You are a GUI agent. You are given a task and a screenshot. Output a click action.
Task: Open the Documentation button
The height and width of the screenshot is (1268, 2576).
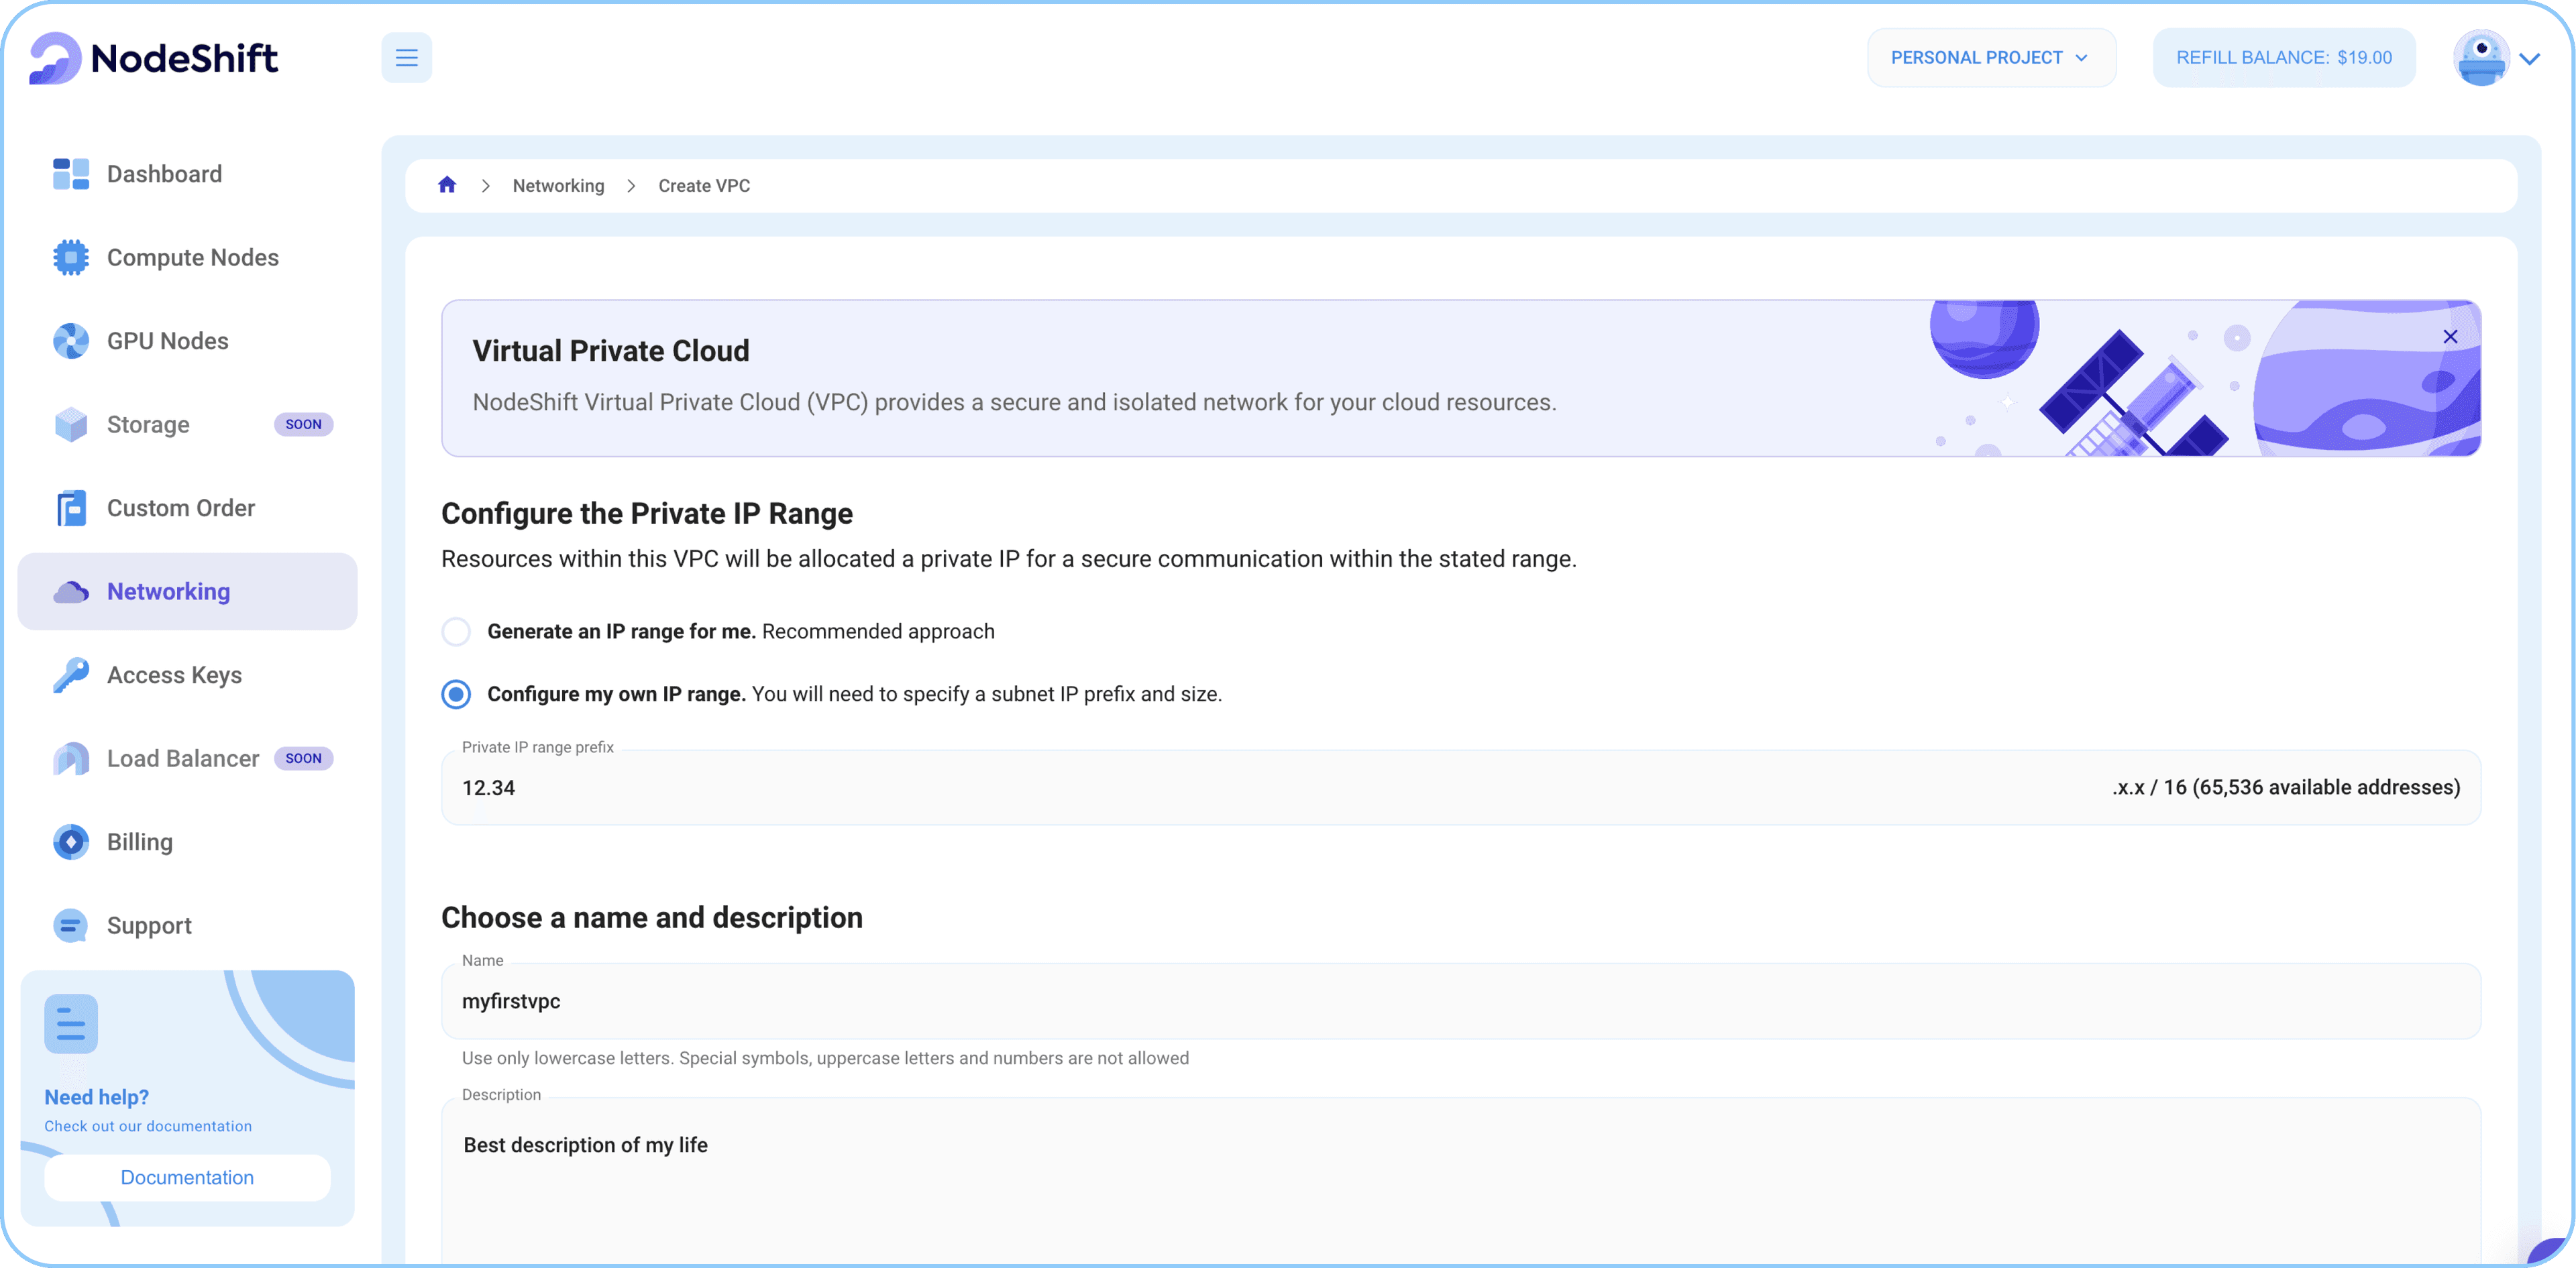[x=187, y=1177]
